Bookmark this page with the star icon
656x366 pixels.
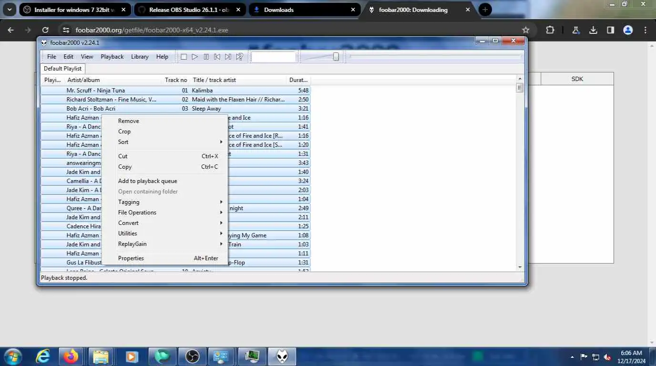click(x=526, y=30)
